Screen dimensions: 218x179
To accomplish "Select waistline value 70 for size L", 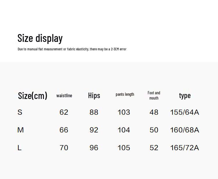I will pyautogui.click(x=64, y=148).
